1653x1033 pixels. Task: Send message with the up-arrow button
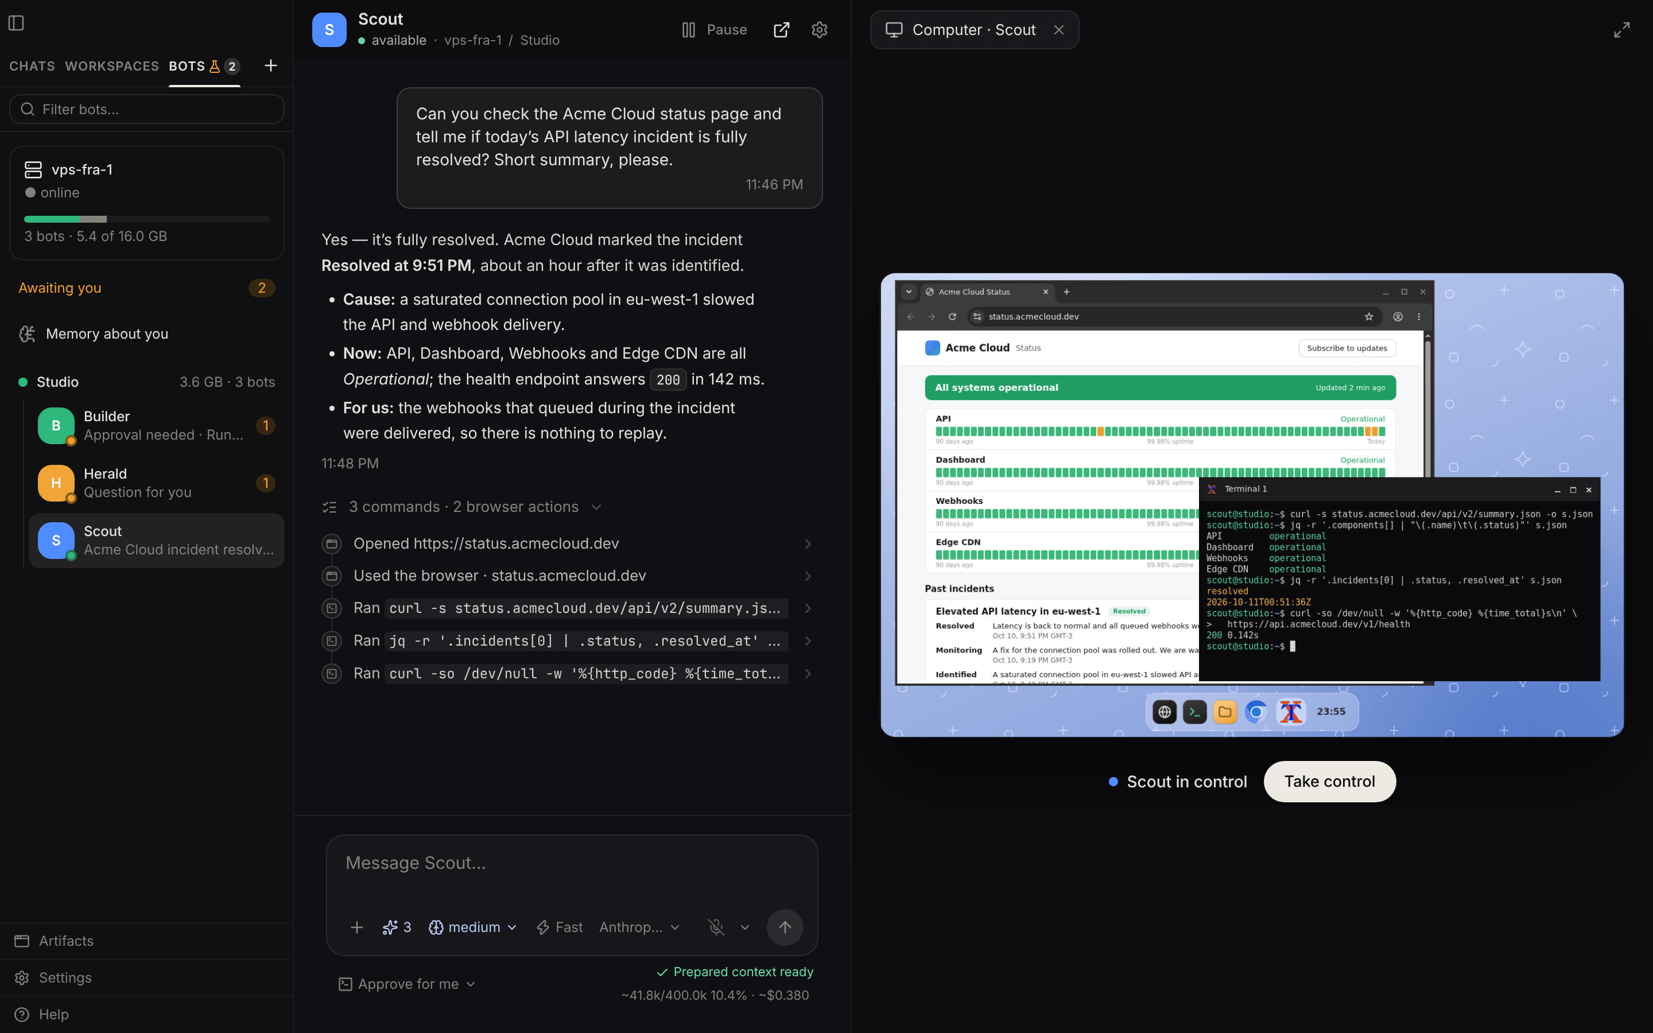pos(785,927)
